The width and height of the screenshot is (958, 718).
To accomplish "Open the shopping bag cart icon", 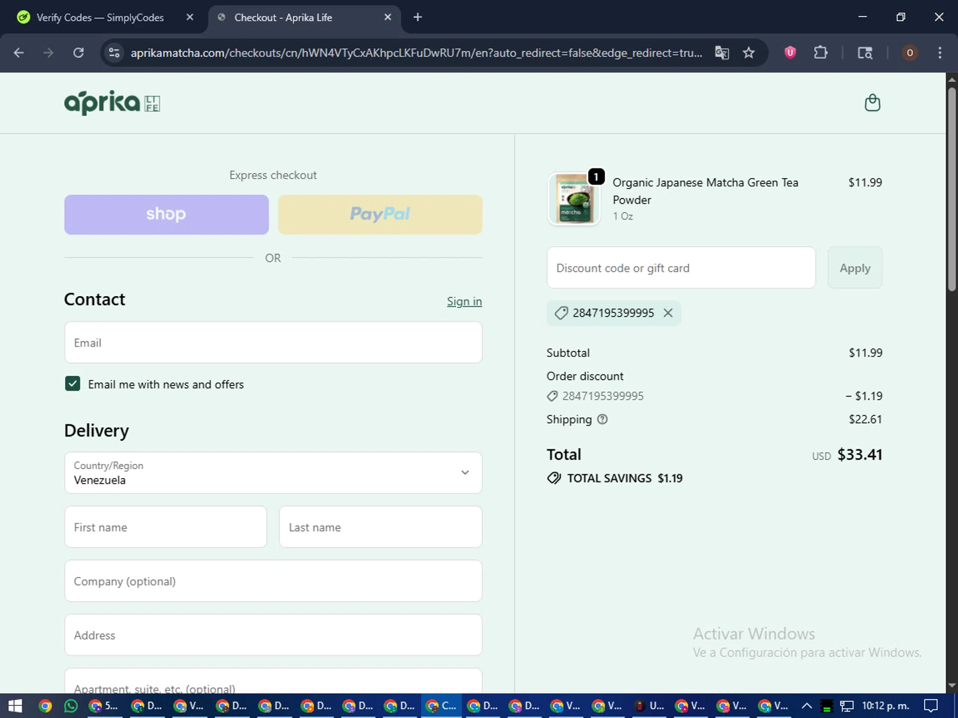I will click(x=872, y=103).
